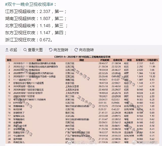162x146 pixels.
Task: View full-size image via 查看大图
Action: [x=35, y=50]
